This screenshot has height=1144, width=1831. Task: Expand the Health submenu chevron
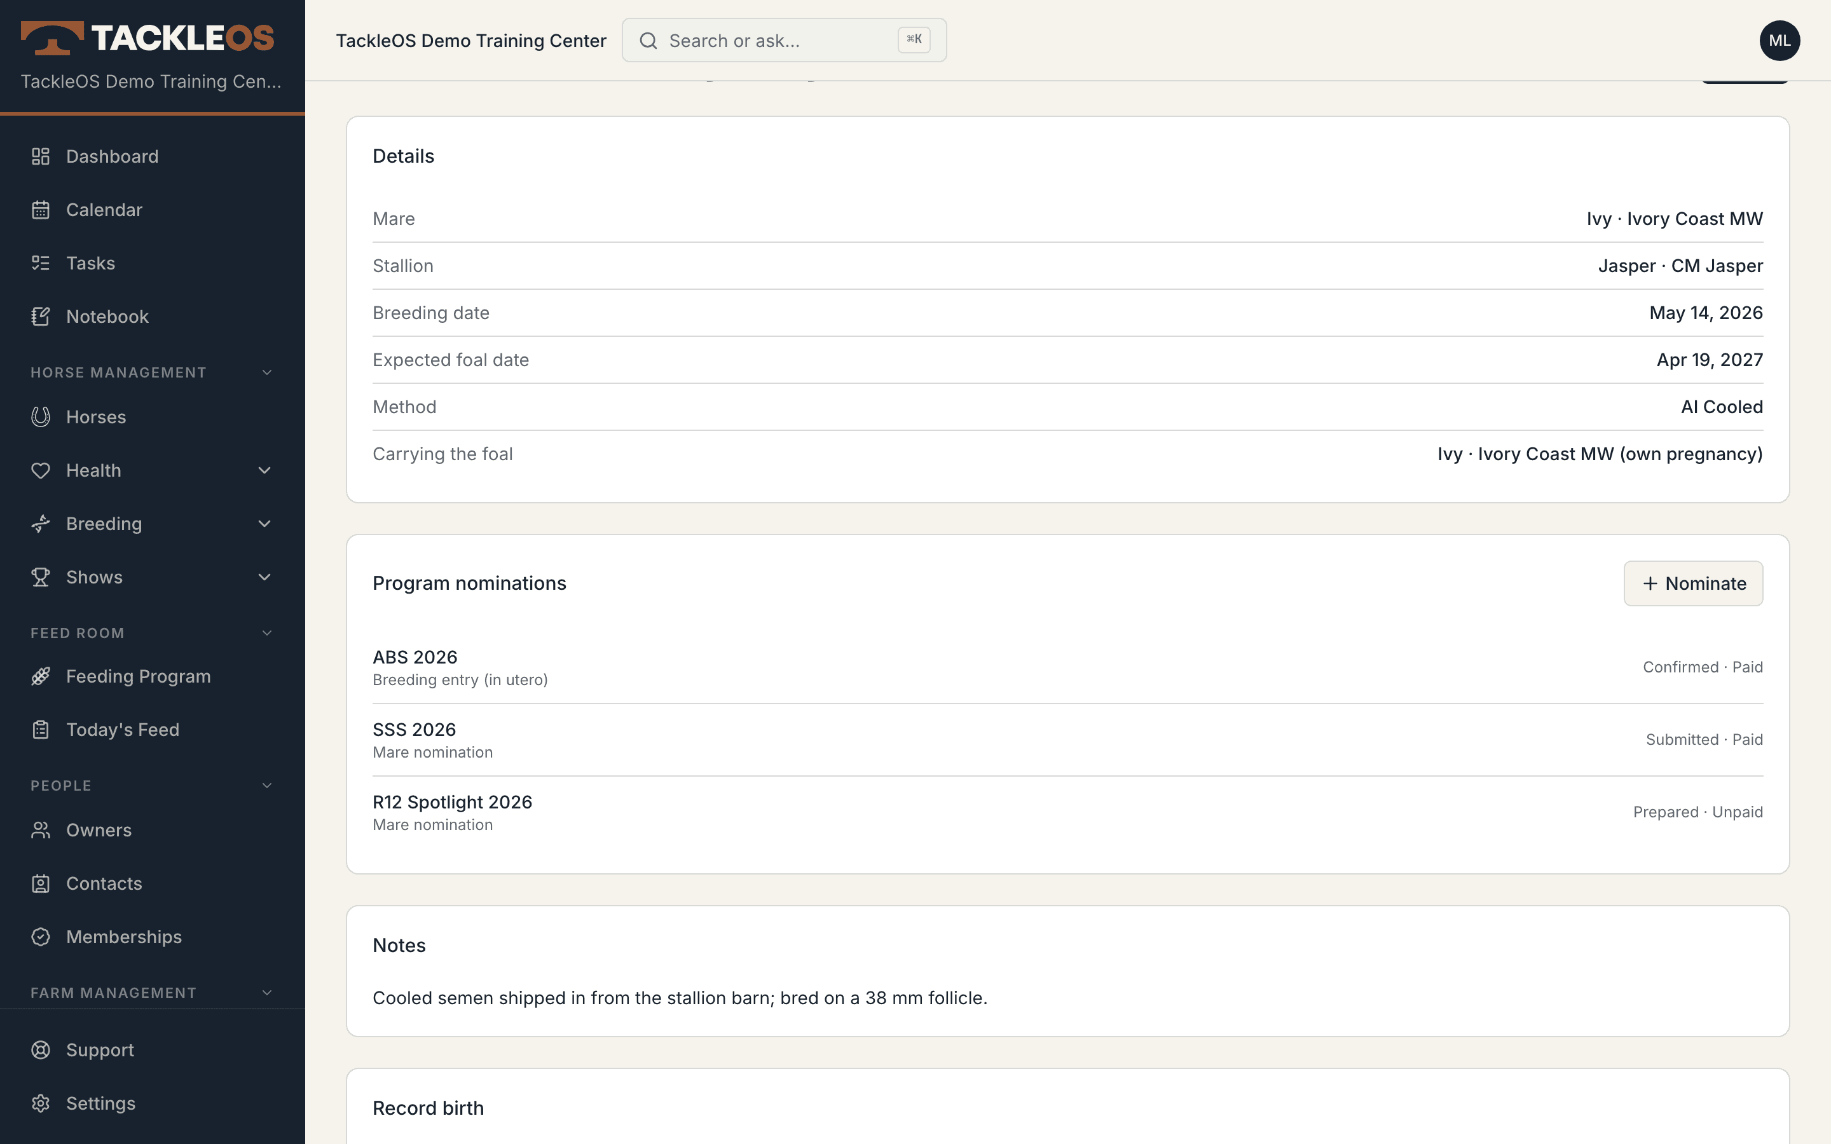click(265, 470)
